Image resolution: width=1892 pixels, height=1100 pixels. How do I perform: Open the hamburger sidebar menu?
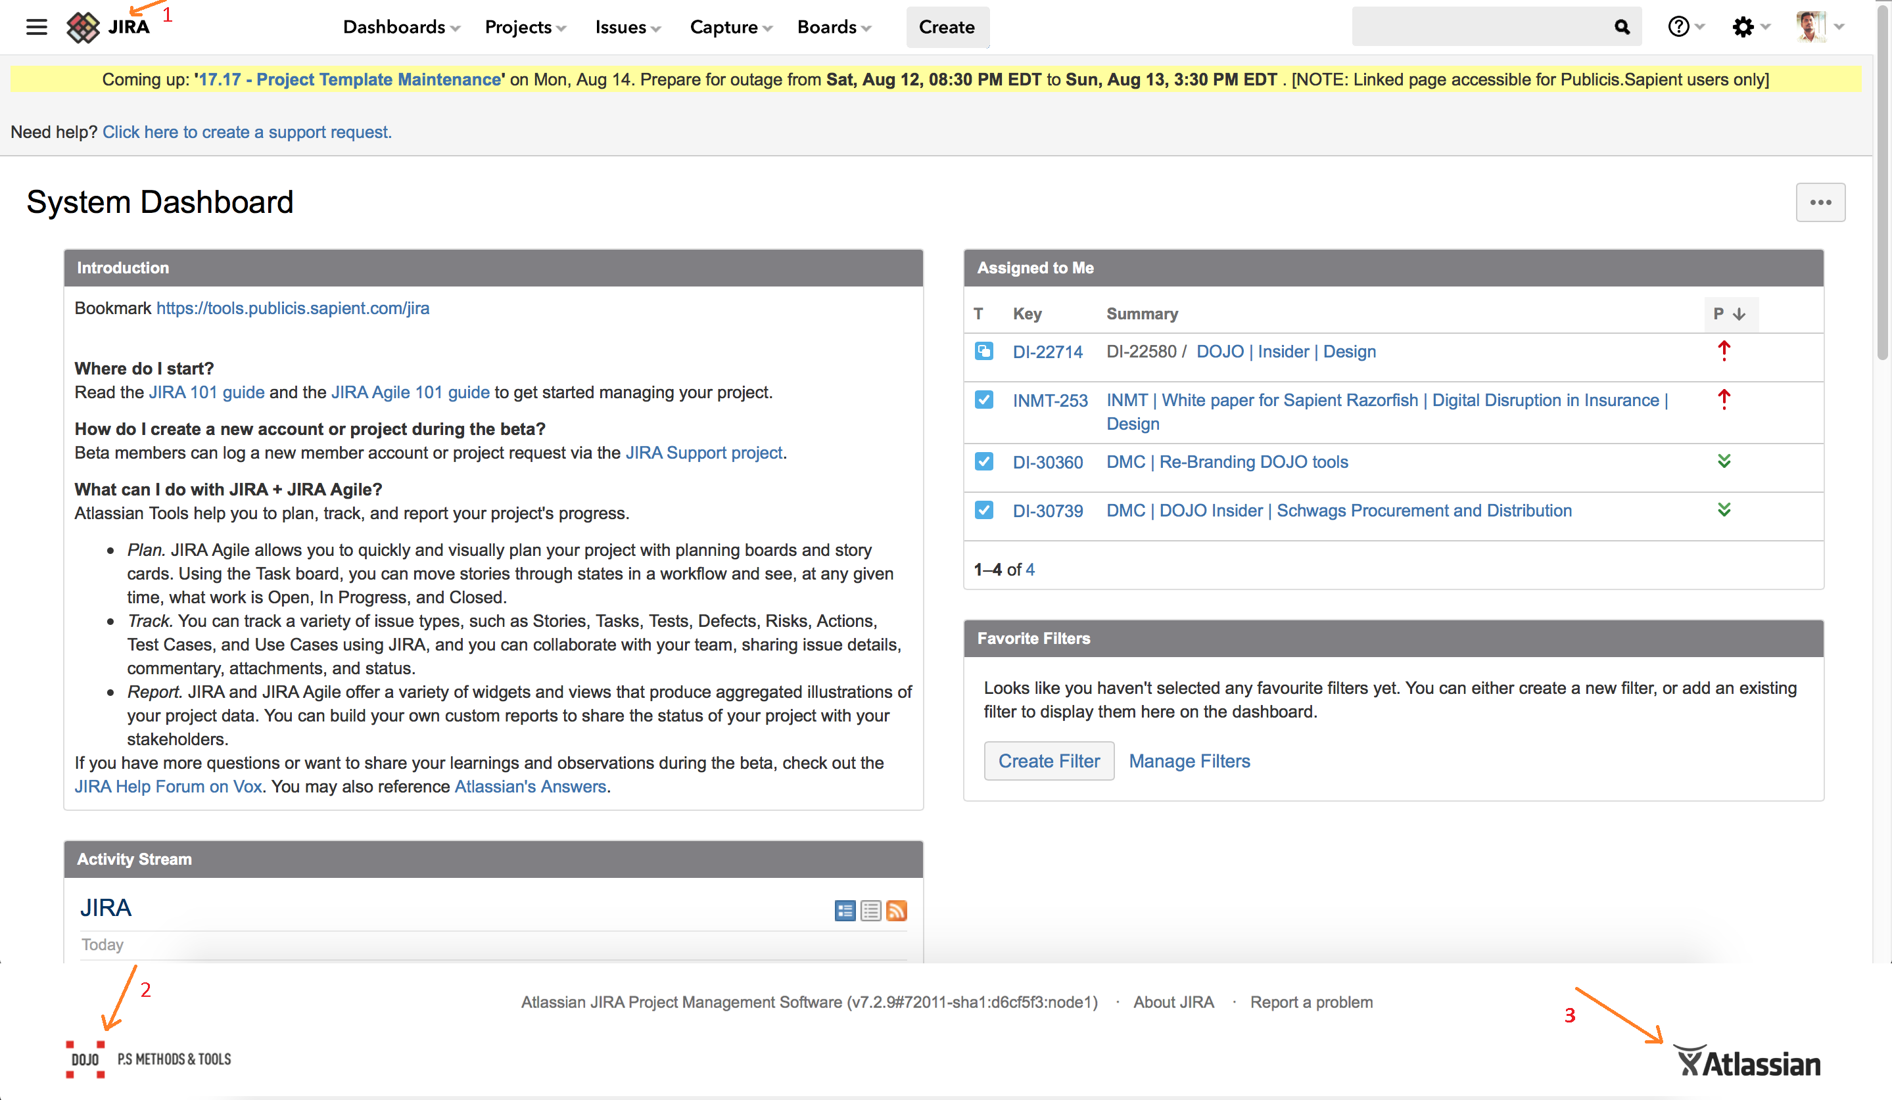36,27
